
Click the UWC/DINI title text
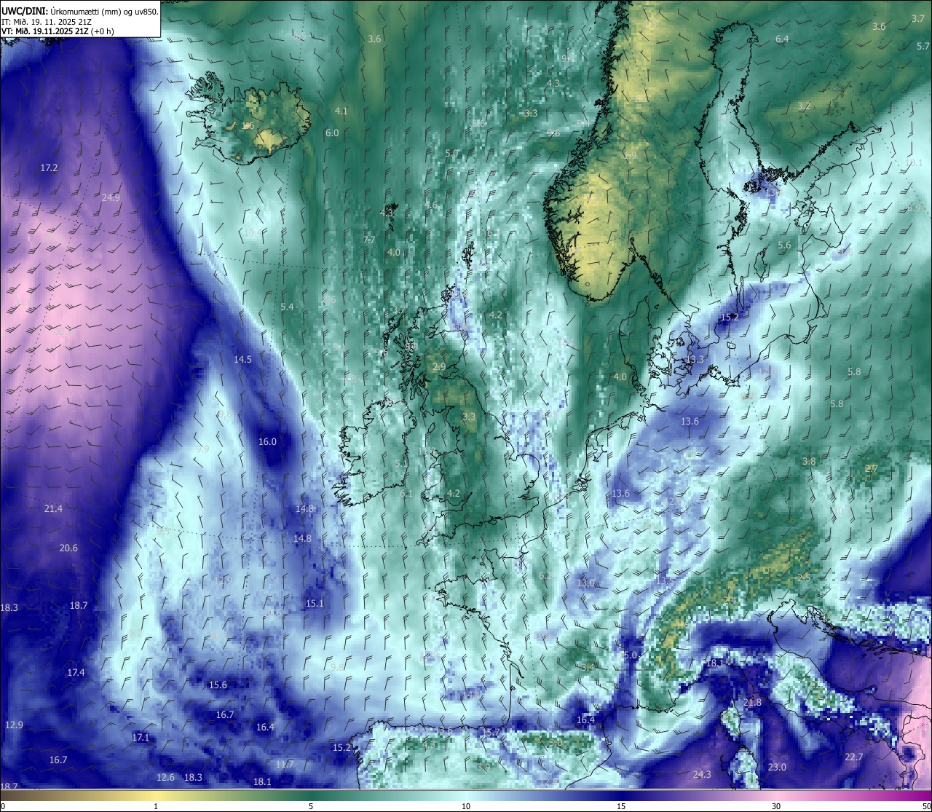click(25, 10)
